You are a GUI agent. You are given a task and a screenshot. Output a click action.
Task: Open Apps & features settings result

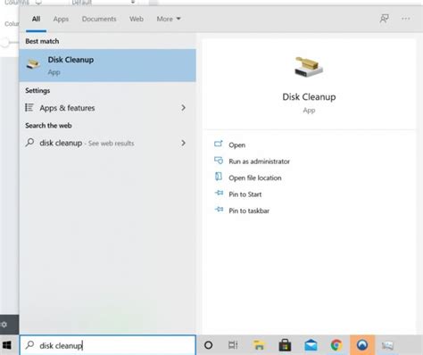107,108
